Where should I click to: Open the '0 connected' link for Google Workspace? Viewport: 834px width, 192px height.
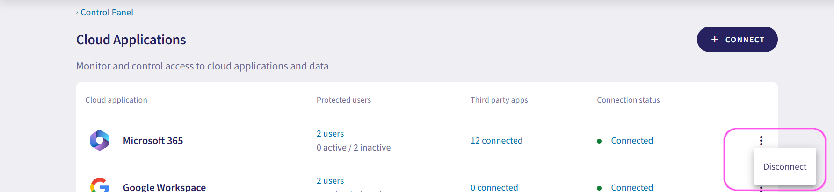click(x=494, y=187)
